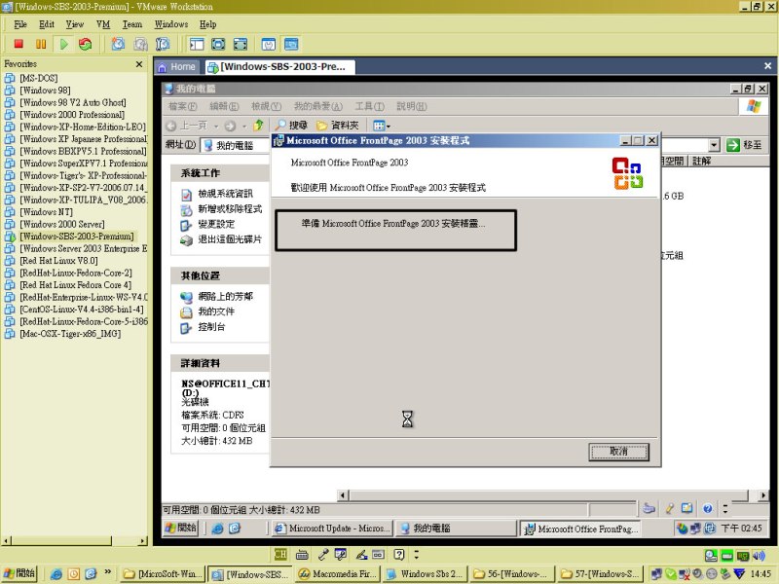Viewport: 779px width, 584px height.
Task: Click the Quick Switch toolbar icon
Action: coord(241,44)
